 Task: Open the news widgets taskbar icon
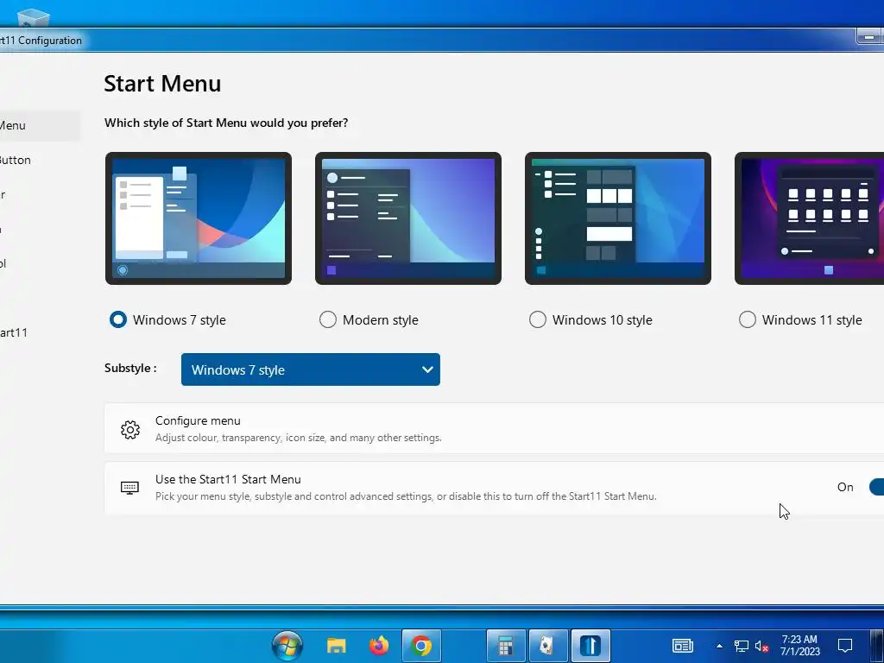[x=683, y=646]
